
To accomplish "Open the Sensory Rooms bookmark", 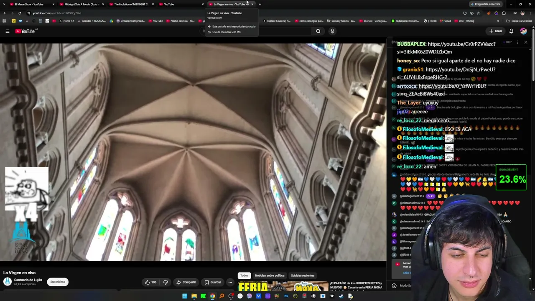I will point(341,21).
